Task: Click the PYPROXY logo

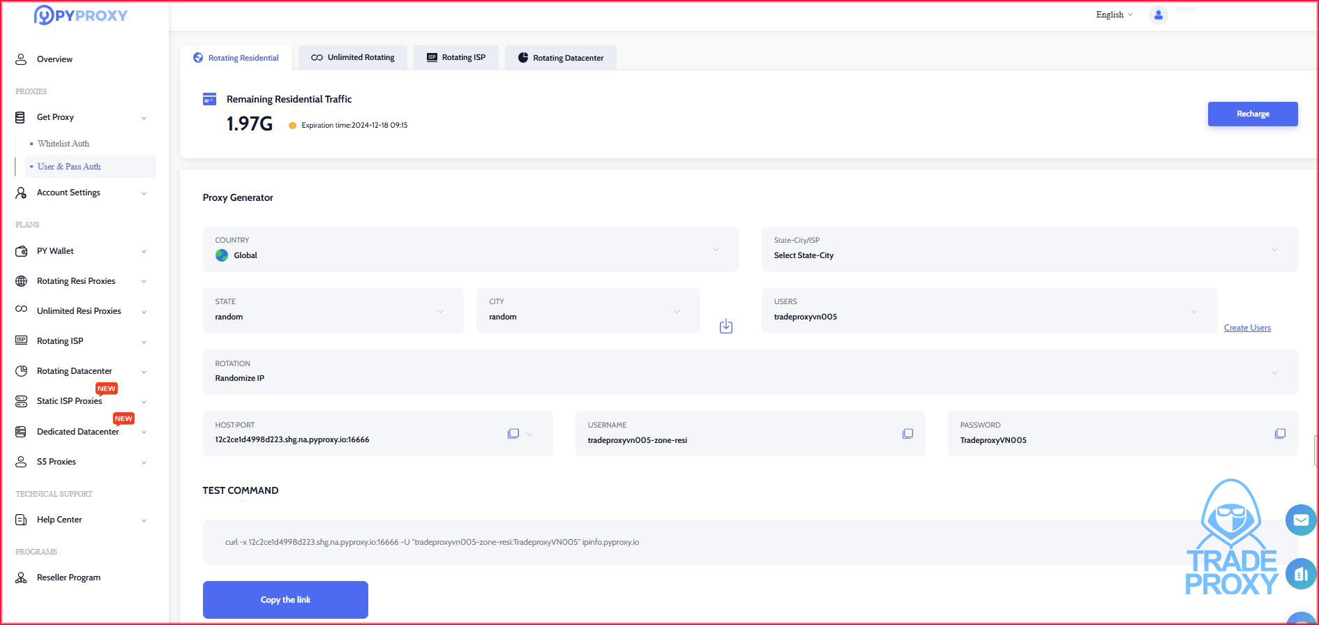Action: tap(80, 15)
